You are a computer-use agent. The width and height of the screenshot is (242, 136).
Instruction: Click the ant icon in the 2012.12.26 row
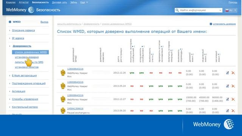point(63,73)
